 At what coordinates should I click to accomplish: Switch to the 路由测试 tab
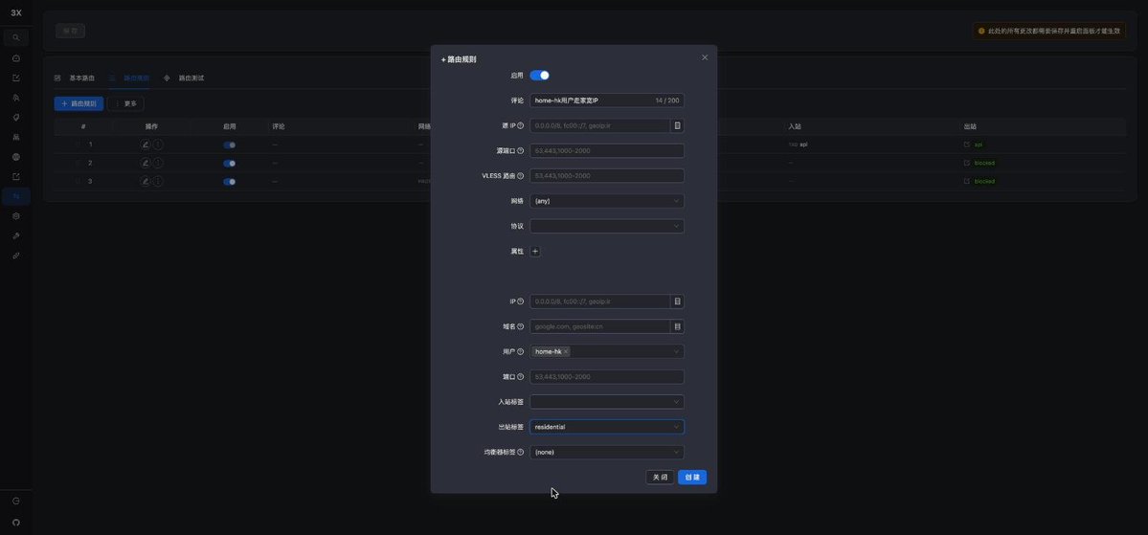coord(184,78)
